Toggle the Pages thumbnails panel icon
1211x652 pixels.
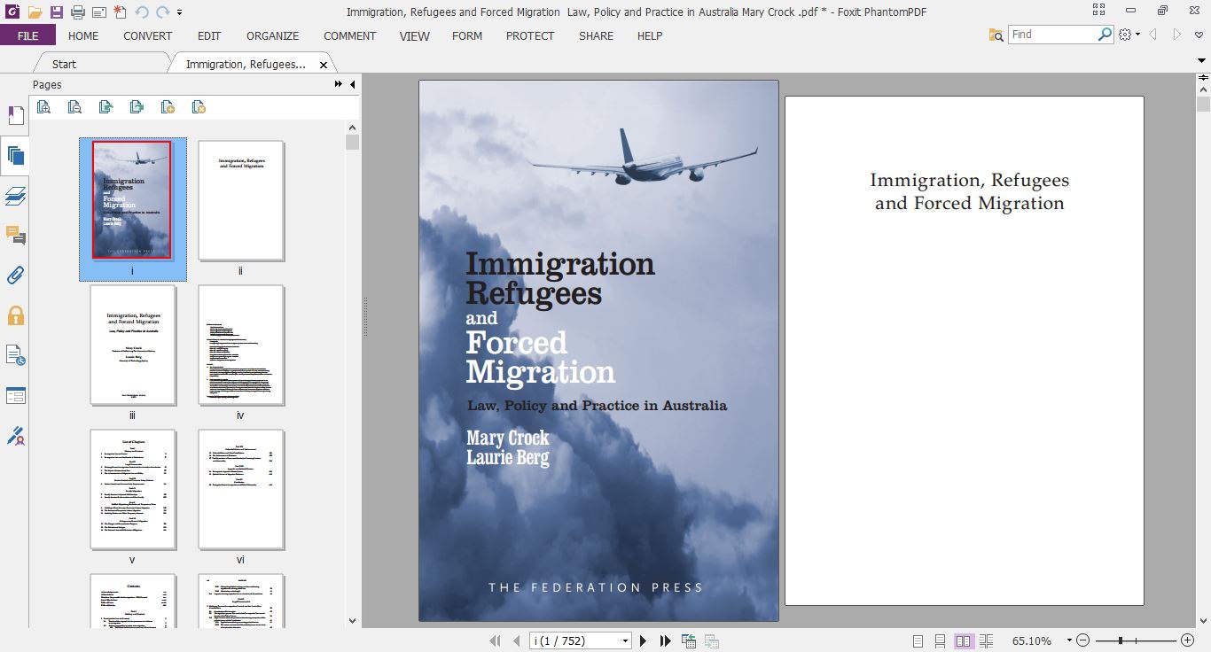(x=15, y=157)
